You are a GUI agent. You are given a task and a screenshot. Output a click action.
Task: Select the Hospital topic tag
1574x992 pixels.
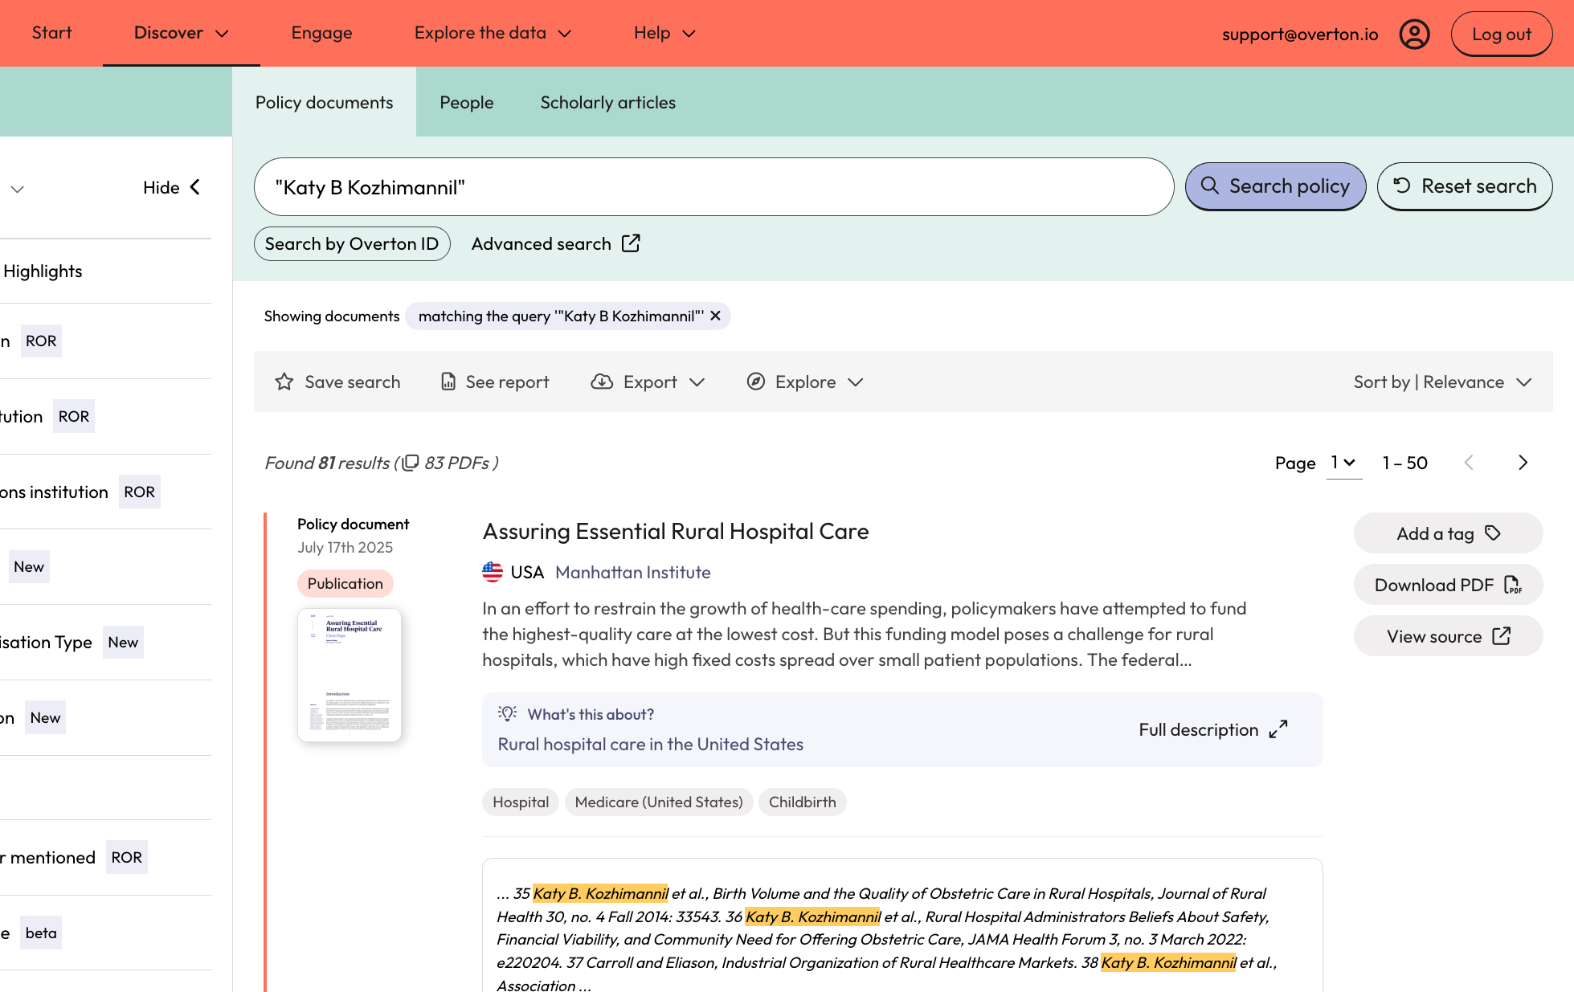(521, 802)
